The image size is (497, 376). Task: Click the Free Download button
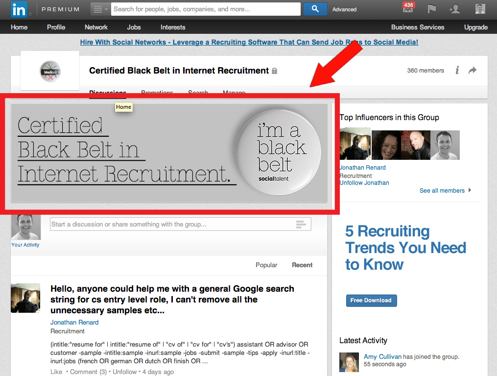click(371, 301)
